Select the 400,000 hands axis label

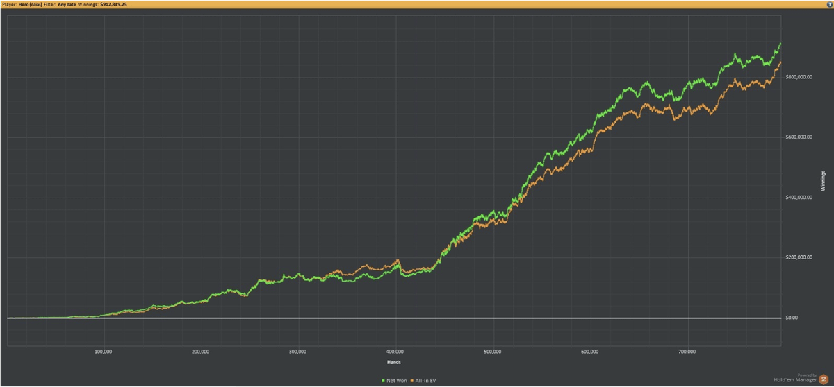[395, 352]
